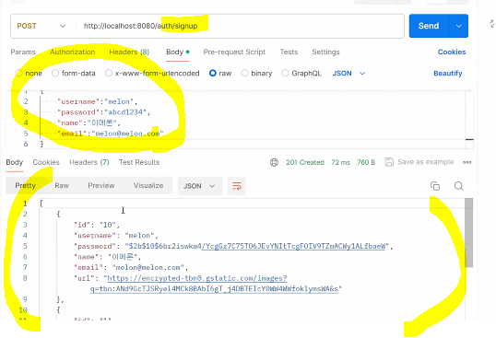Viewport: 496px width, 338px height.
Task: Click the response vertical scrollbar thumb
Action: click(x=468, y=233)
